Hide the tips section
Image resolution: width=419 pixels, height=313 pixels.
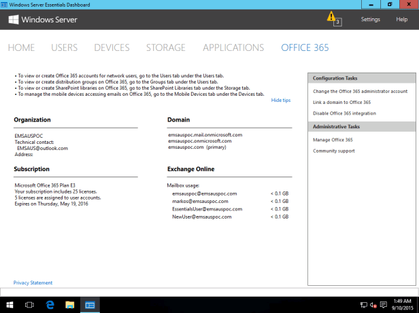[x=280, y=100]
